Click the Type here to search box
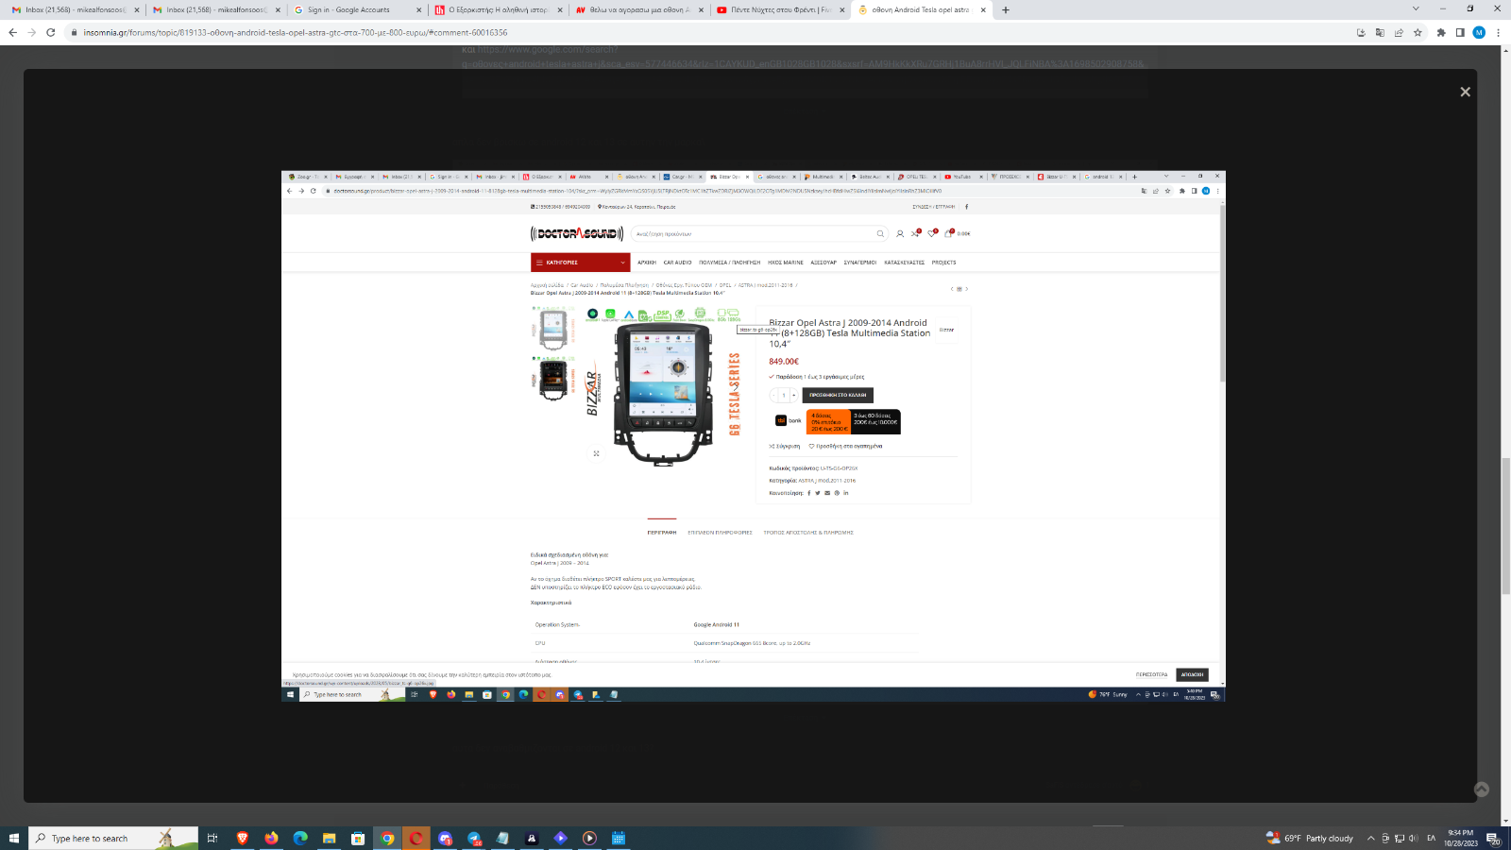 [x=113, y=838]
